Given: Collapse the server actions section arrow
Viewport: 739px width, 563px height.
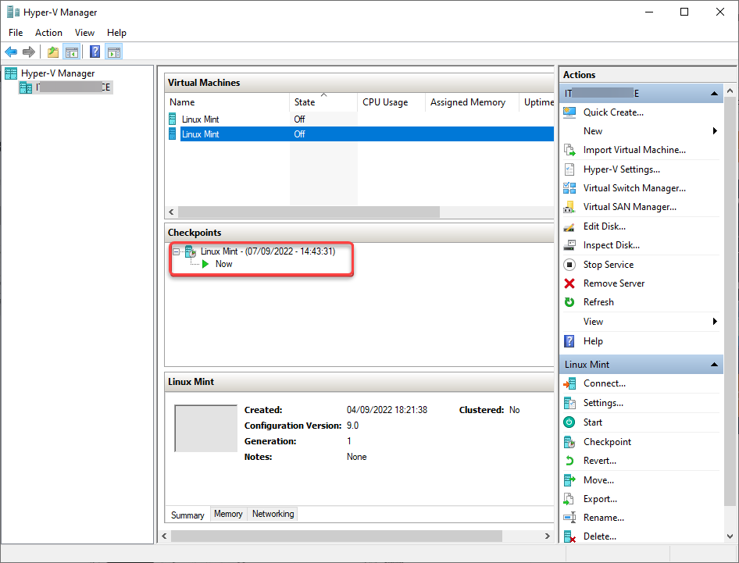Looking at the screenshot, I should click(x=714, y=93).
